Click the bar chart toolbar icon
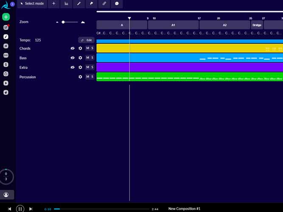 coord(66,4)
